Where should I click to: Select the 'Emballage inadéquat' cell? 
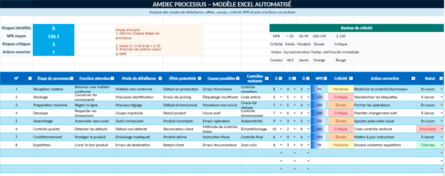[139, 137]
